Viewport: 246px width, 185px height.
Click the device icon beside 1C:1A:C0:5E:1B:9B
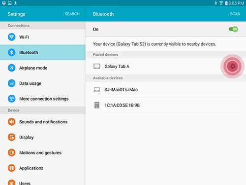click(x=97, y=105)
